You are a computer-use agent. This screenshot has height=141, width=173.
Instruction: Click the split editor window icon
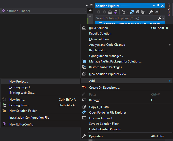pyautogui.click(x=90, y=11)
